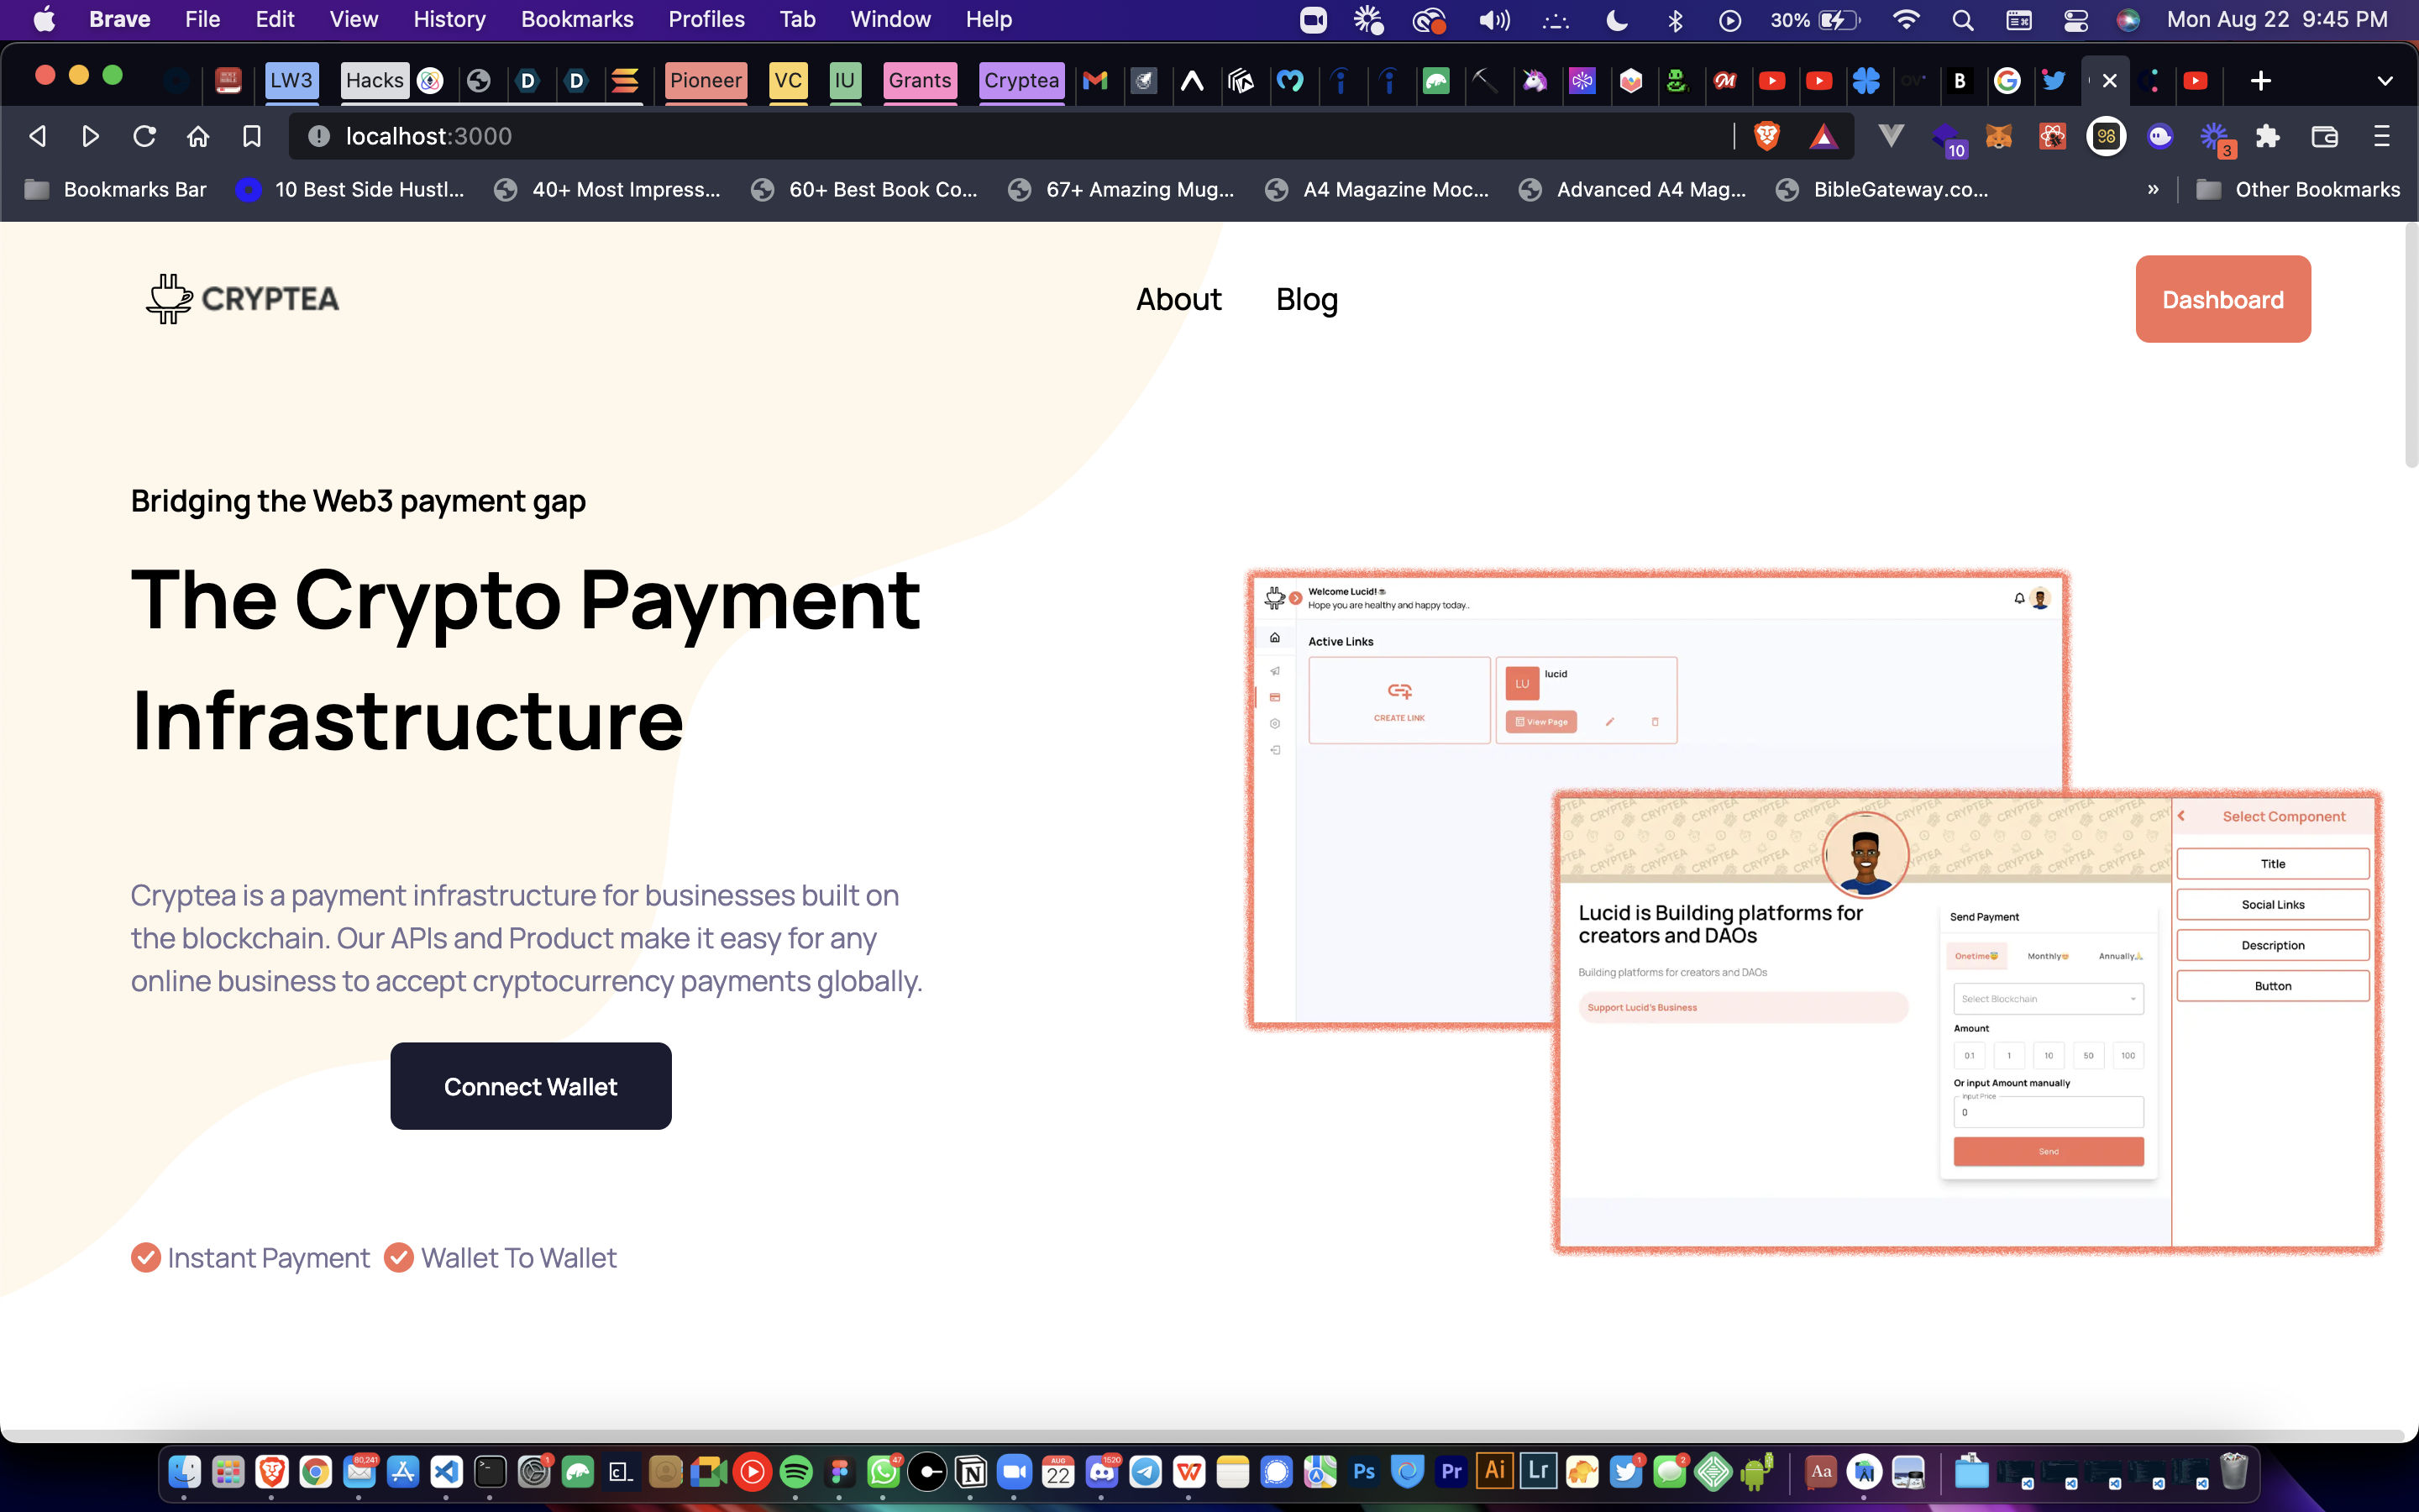Image resolution: width=2419 pixels, height=1512 pixels.
Task: Open the Brave hamburger main menu
Action: tap(2381, 136)
